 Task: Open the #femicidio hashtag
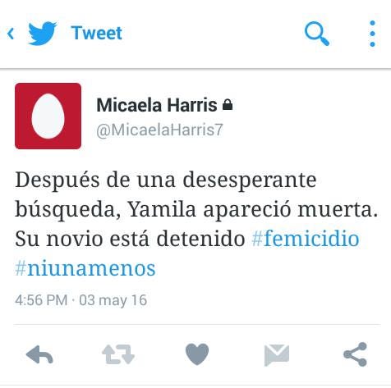306,239
